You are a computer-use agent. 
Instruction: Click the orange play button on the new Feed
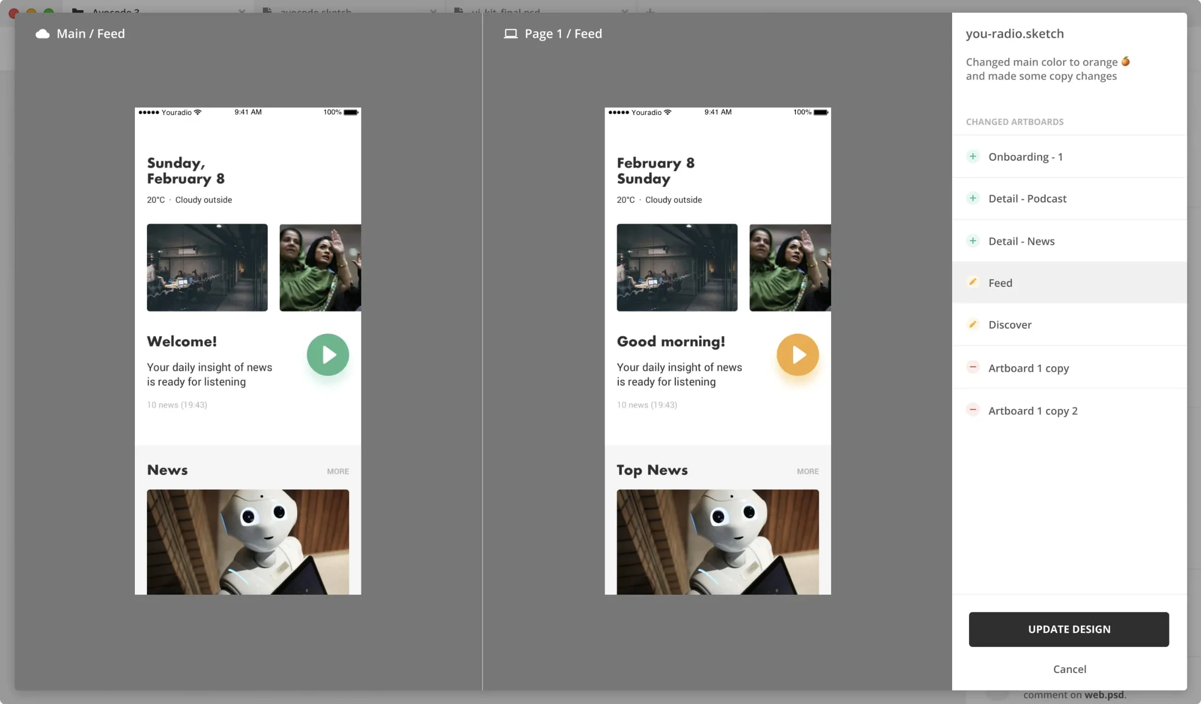[x=797, y=355]
